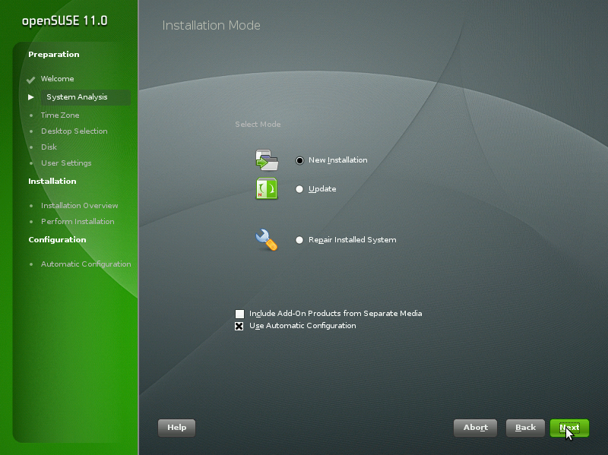Click the Configuration section heading

(58, 239)
